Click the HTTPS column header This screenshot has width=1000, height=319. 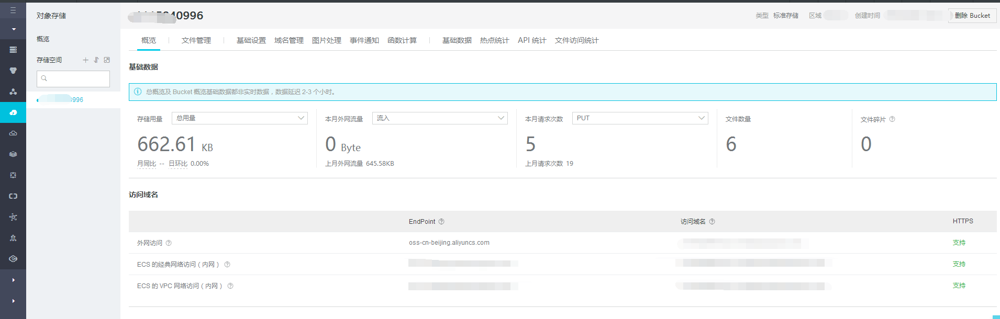tap(963, 221)
